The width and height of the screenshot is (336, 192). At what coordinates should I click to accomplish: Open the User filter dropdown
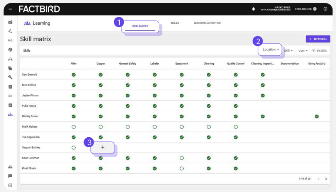[303, 51]
